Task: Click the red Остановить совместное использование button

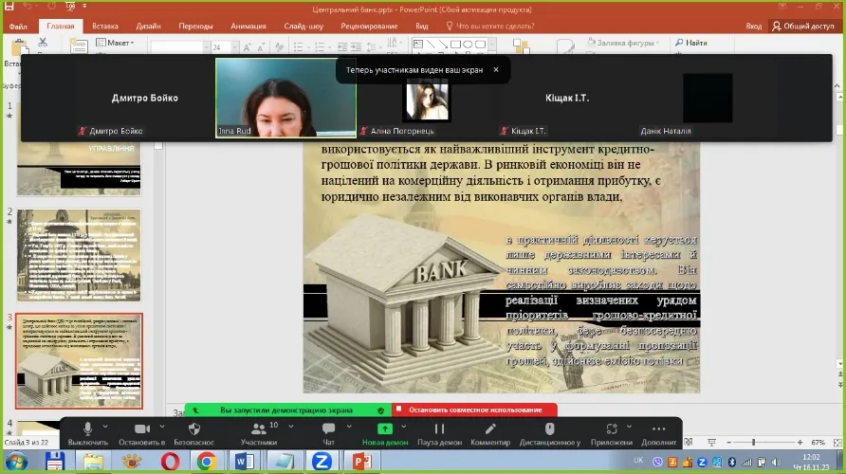Action: pos(474,410)
